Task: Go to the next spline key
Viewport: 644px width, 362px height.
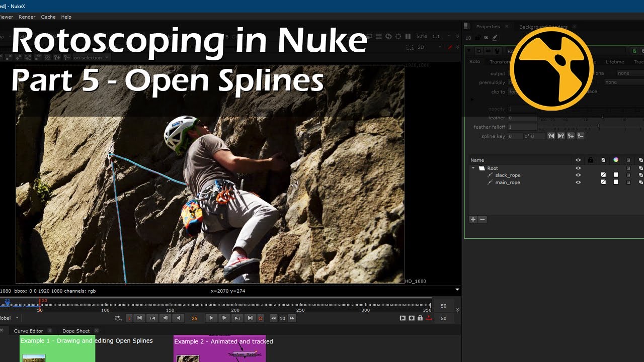Action: coord(561,136)
